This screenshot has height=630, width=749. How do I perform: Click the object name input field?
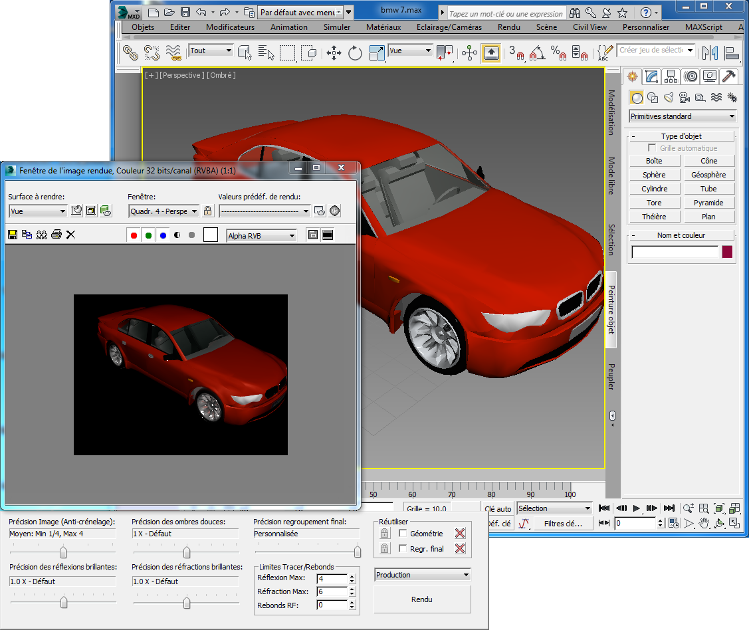click(675, 252)
